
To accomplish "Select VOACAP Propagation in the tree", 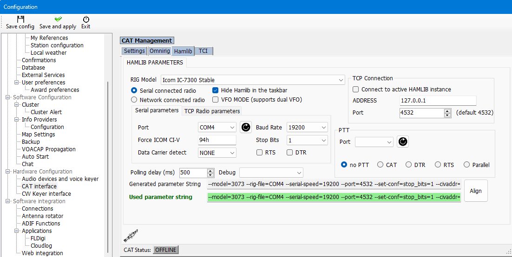I will point(49,149).
